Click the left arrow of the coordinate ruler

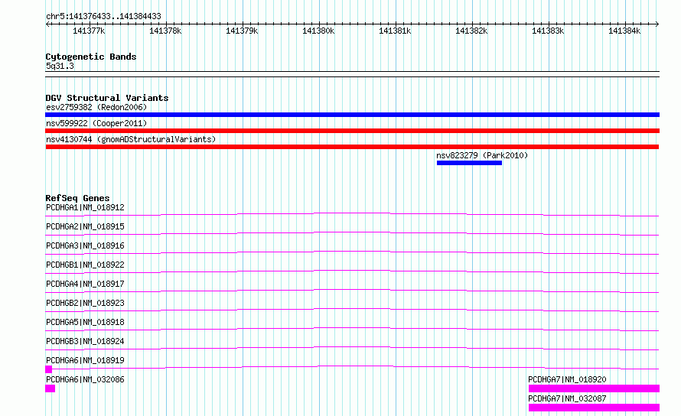(x=47, y=24)
